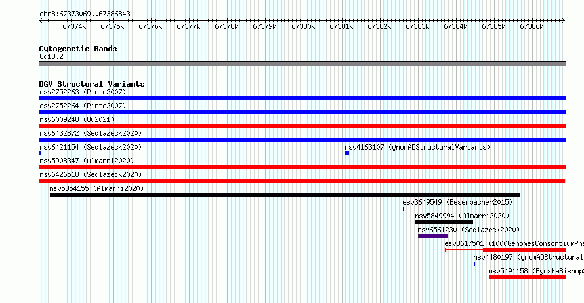Click the 67376k ruler tick label

coord(150,26)
